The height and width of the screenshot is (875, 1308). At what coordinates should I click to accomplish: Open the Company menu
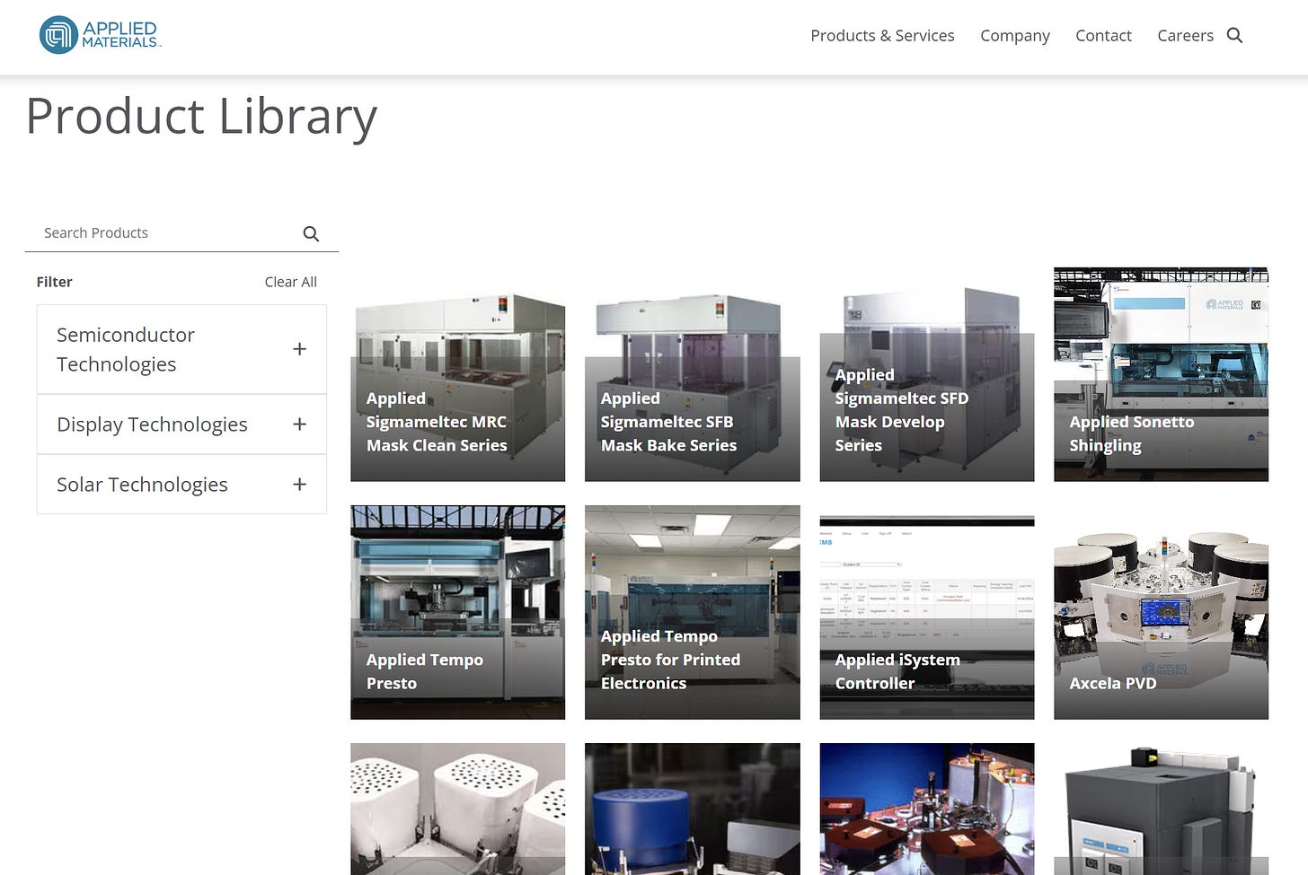tap(1015, 35)
